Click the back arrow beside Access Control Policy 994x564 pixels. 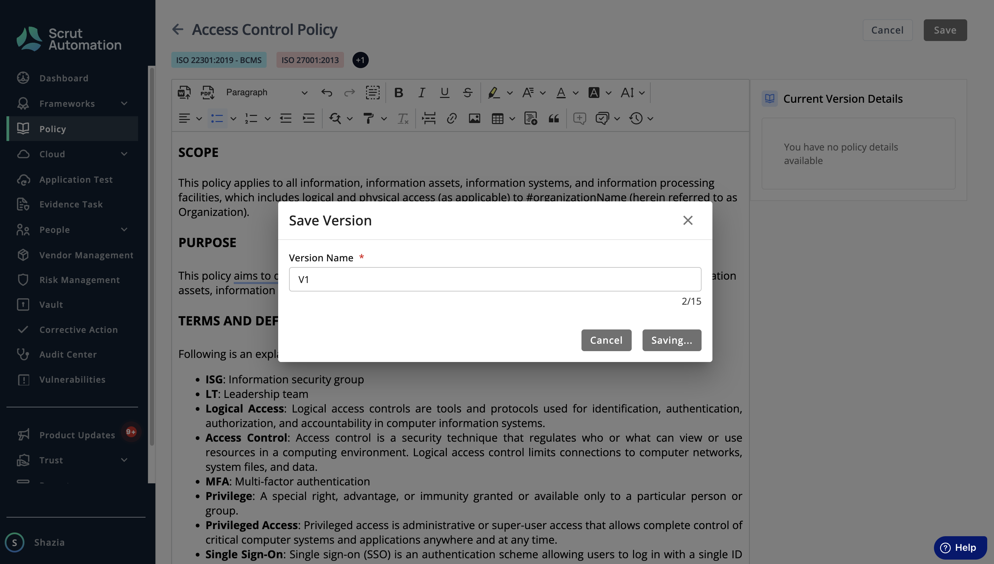click(177, 29)
